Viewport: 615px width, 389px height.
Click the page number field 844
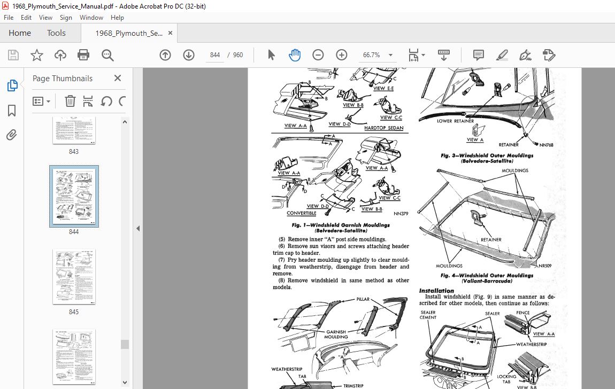pyautogui.click(x=215, y=55)
